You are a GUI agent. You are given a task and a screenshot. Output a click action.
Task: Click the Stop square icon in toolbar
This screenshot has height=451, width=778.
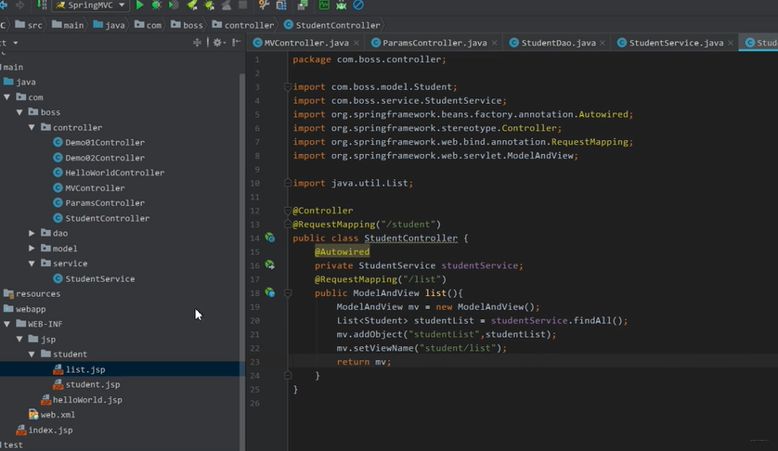tap(242, 5)
